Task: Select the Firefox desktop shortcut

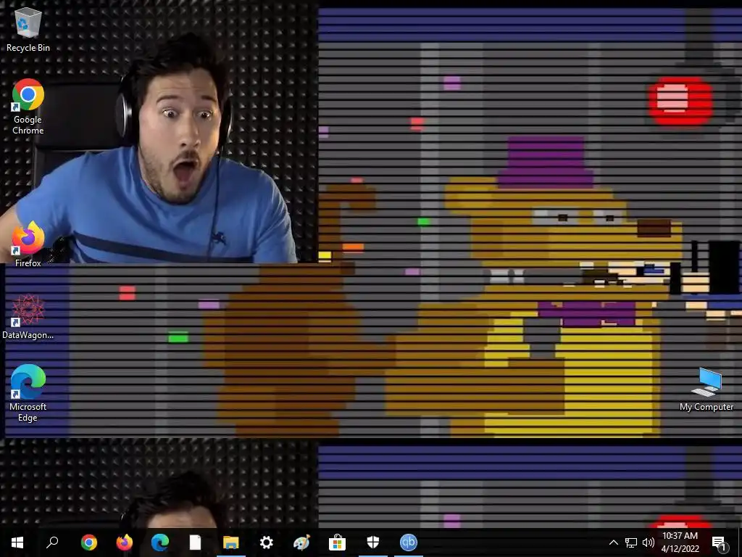Action: coord(28,244)
